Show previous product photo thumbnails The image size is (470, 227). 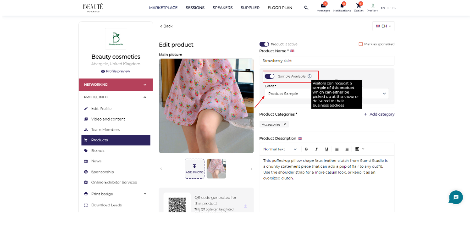[x=161, y=169]
